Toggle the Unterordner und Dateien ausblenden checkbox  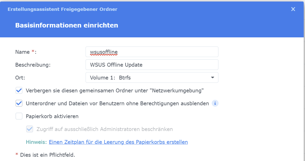point(19,103)
